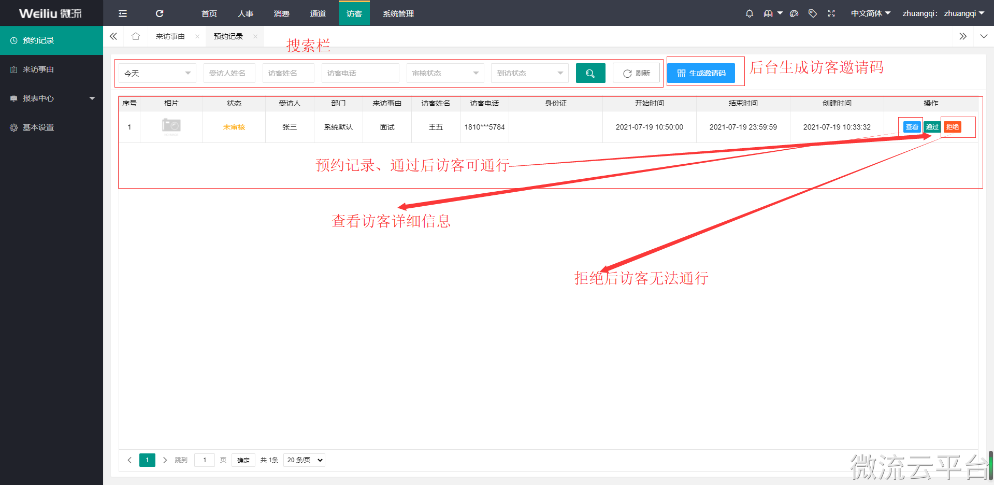Image resolution: width=994 pixels, height=485 pixels.
Task: Open the 消费 top menu
Action: click(x=282, y=13)
